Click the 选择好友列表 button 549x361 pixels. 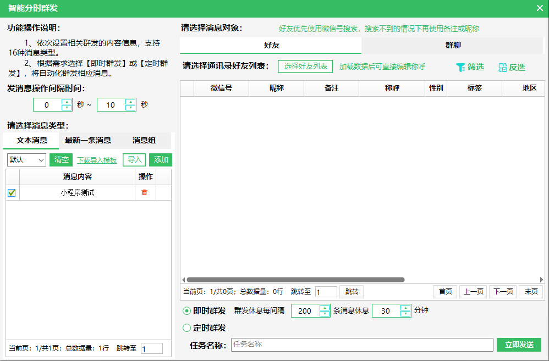coord(305,66)
